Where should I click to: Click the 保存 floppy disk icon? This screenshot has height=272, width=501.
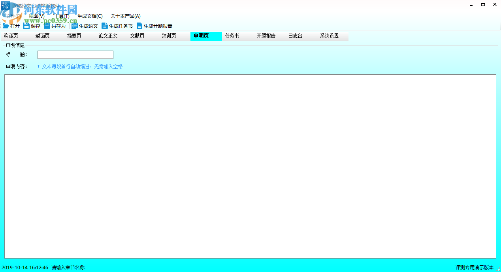coord(26,26)
